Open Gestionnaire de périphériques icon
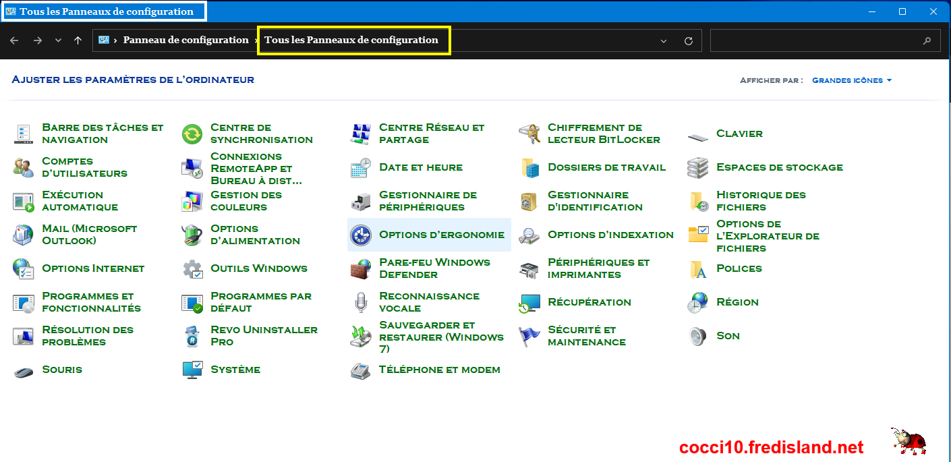The height and width of the screenshot is (462, 951). 361,201
